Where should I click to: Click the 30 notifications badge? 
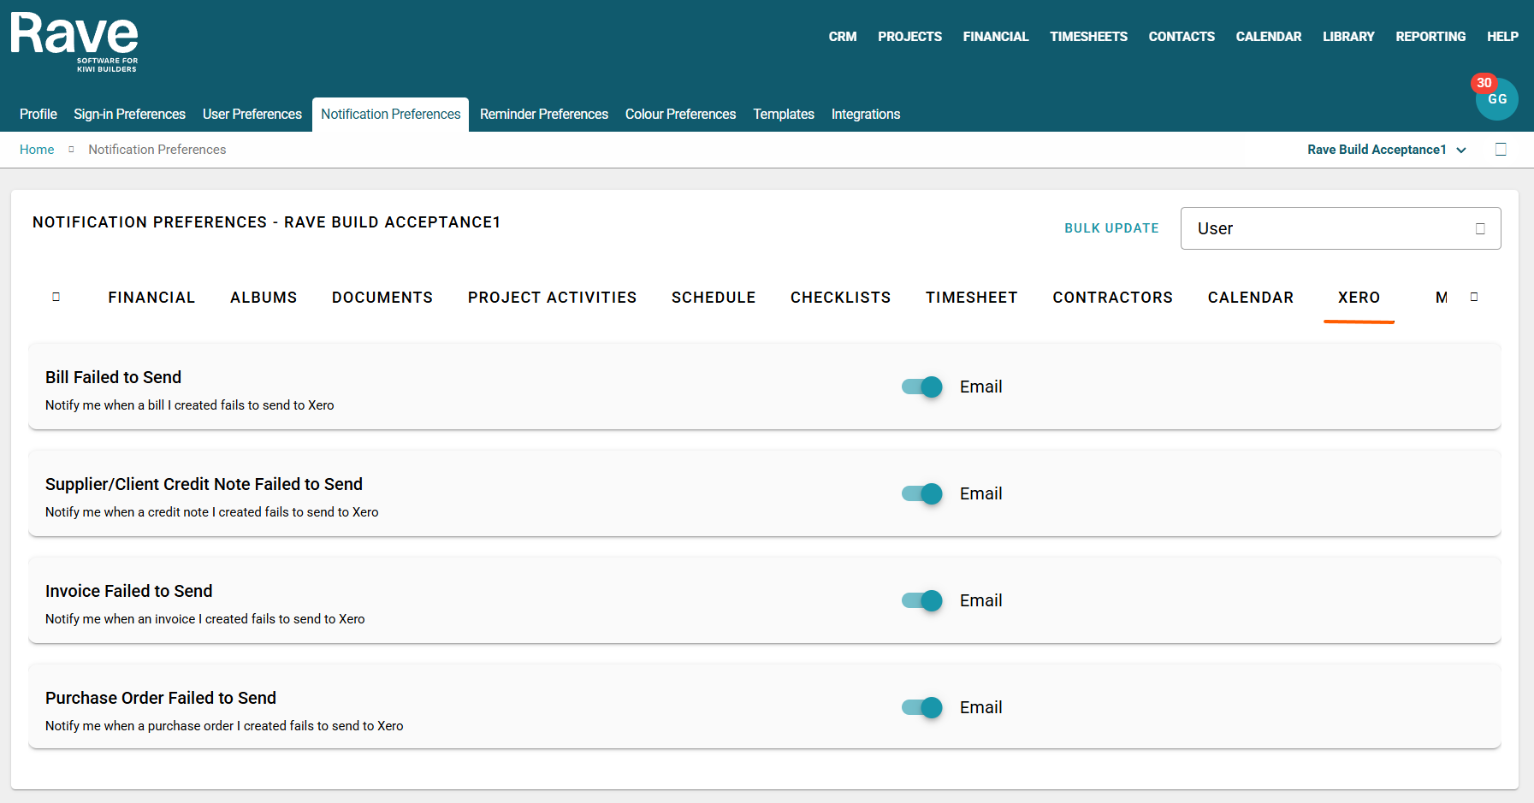[x=1484, y=83]
